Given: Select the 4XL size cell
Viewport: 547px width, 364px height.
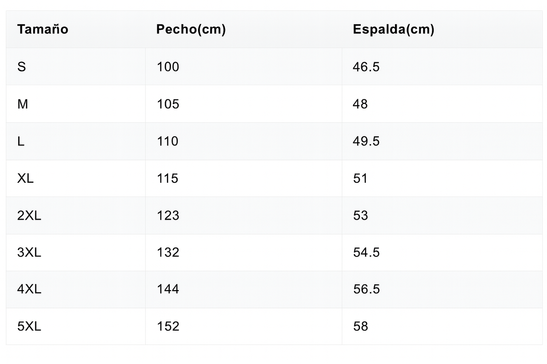Looking at the screenshot, I should coord(29,289).
